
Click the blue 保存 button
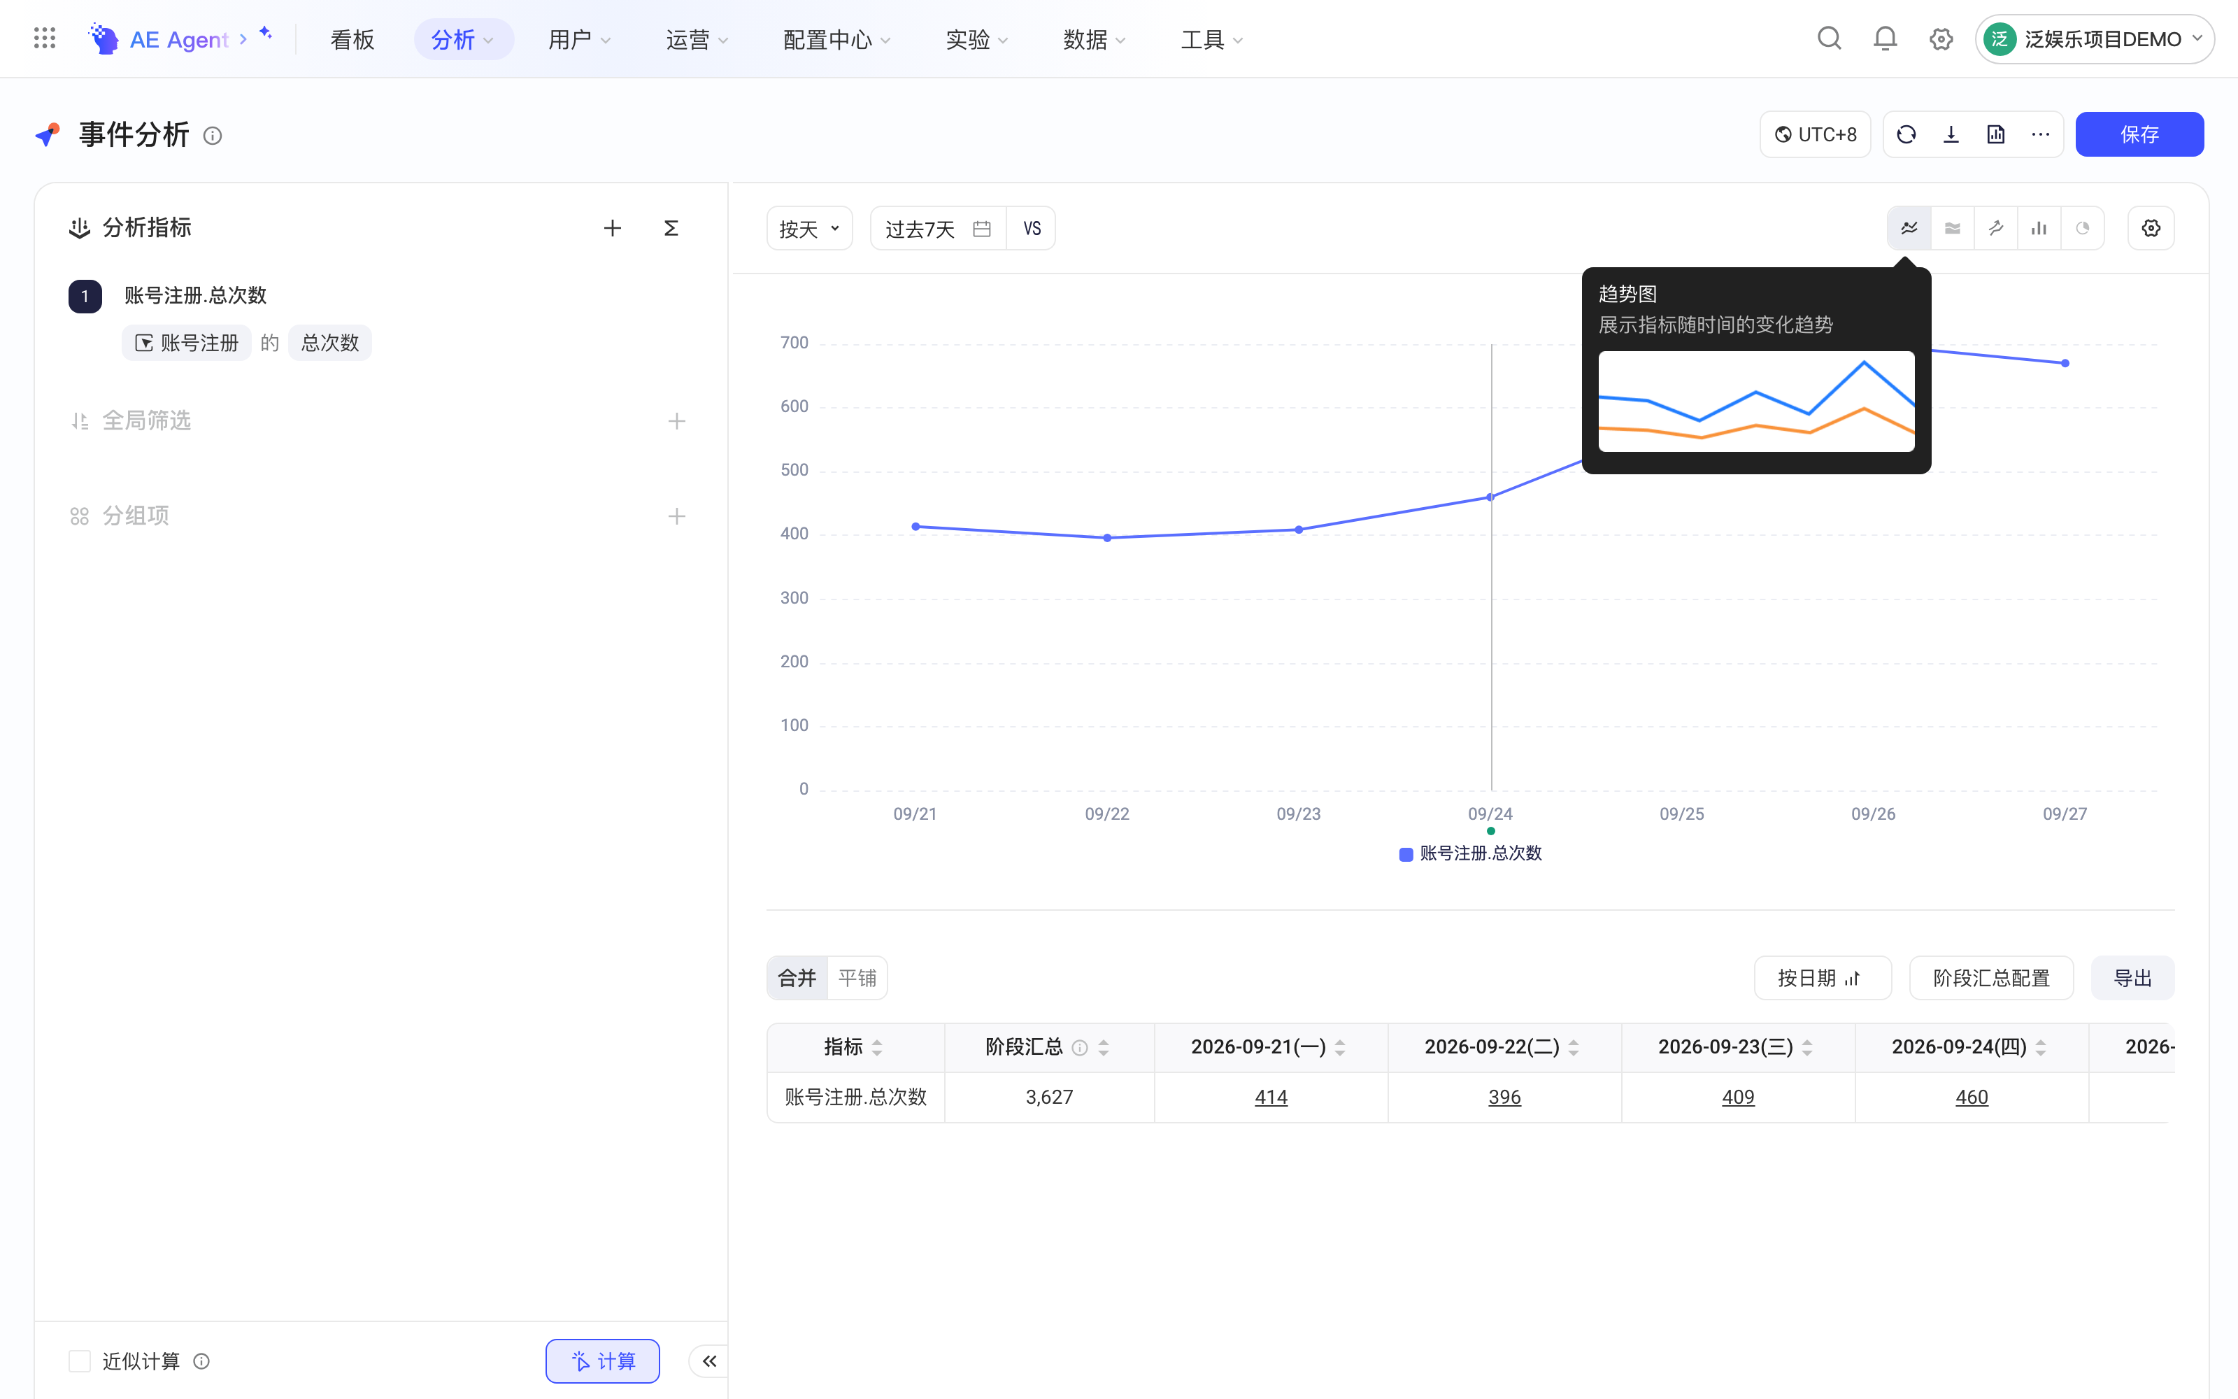[x=2139, y=134]
